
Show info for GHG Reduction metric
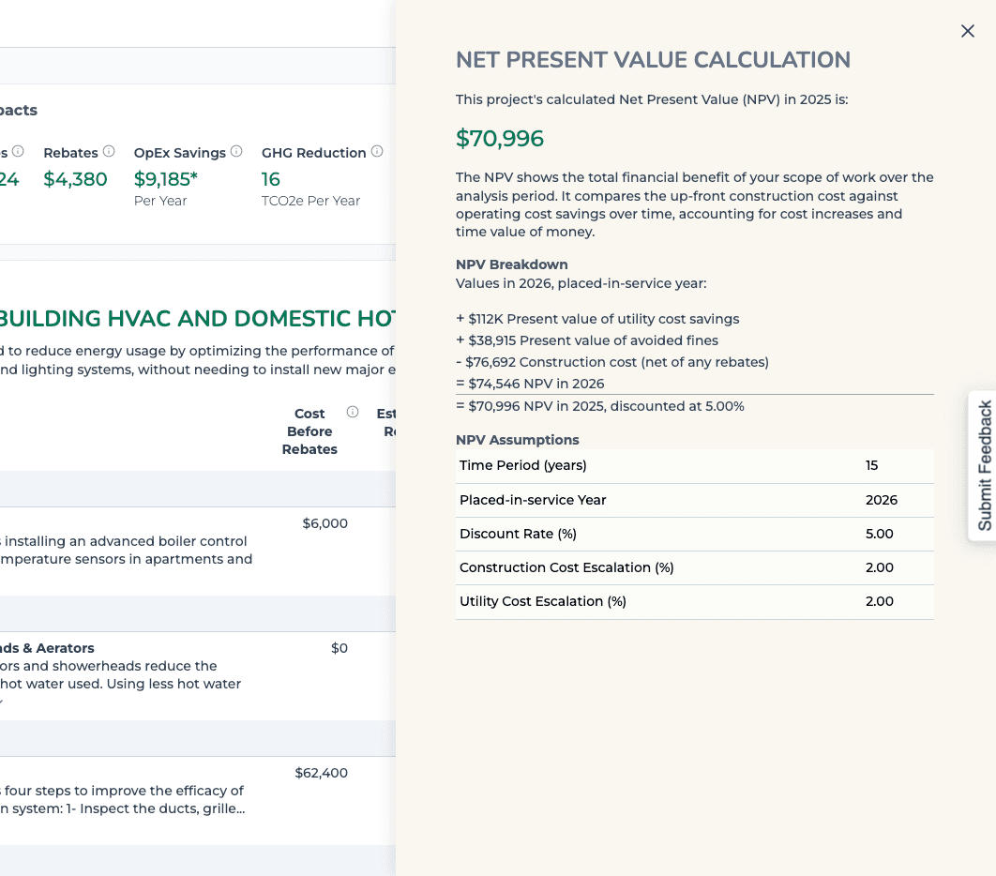click(377, 151)
